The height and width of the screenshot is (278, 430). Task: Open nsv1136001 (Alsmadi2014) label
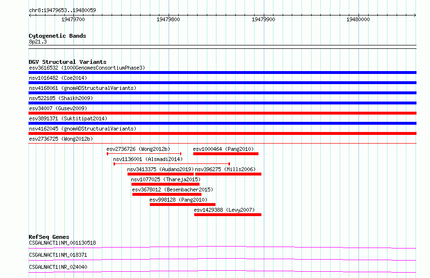point(148,159)
